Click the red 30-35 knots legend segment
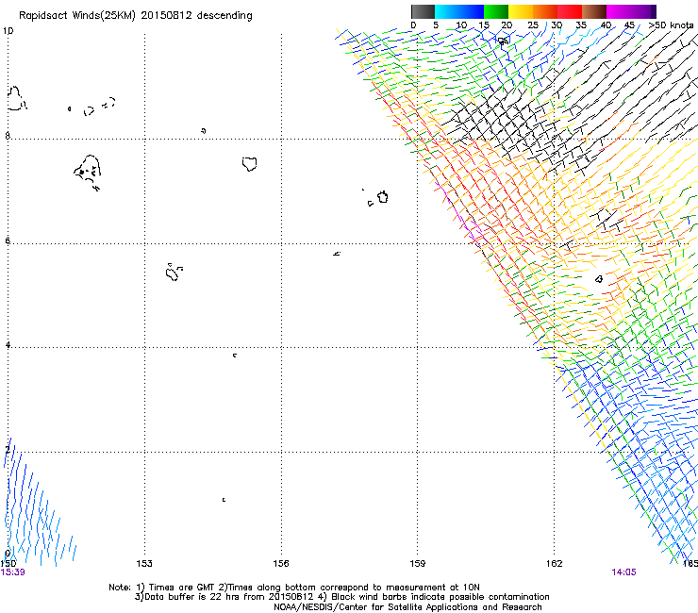Viewport: 698px width, 613px height. (570, 11)
